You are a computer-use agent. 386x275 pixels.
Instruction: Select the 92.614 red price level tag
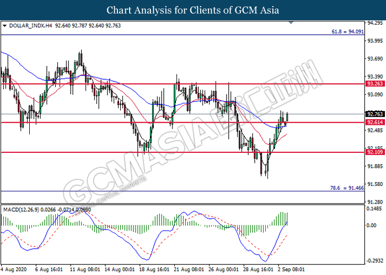pos(375,122)
